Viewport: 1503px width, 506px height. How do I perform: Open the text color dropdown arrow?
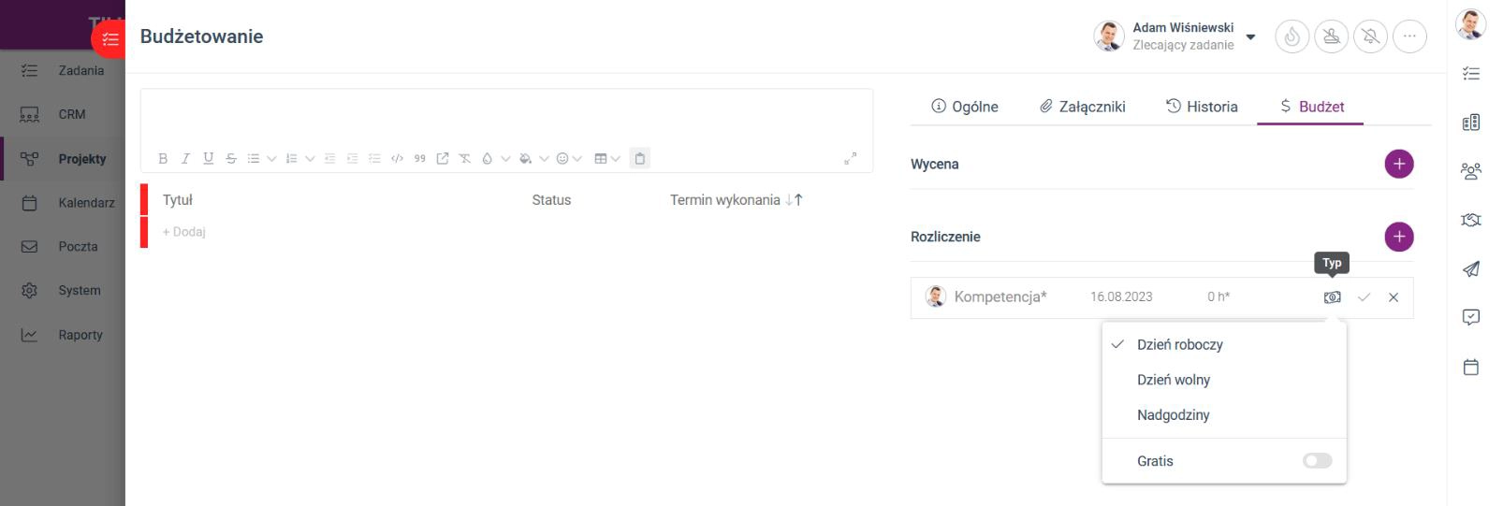pos(505,158)
